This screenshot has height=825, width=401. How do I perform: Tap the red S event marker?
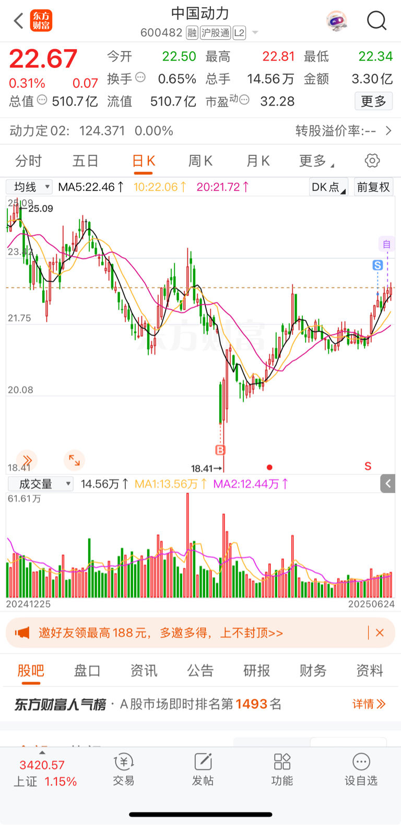[x=368, y=466]
